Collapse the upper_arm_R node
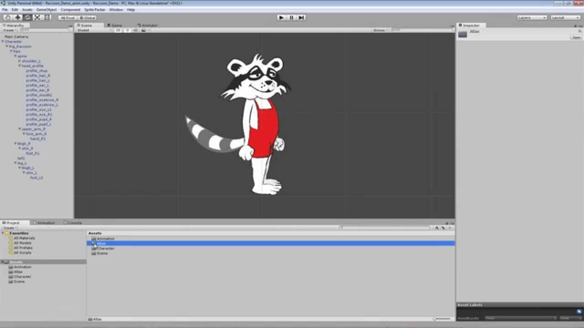This screenshot has height=328, width=584. (x=20, y=129)
